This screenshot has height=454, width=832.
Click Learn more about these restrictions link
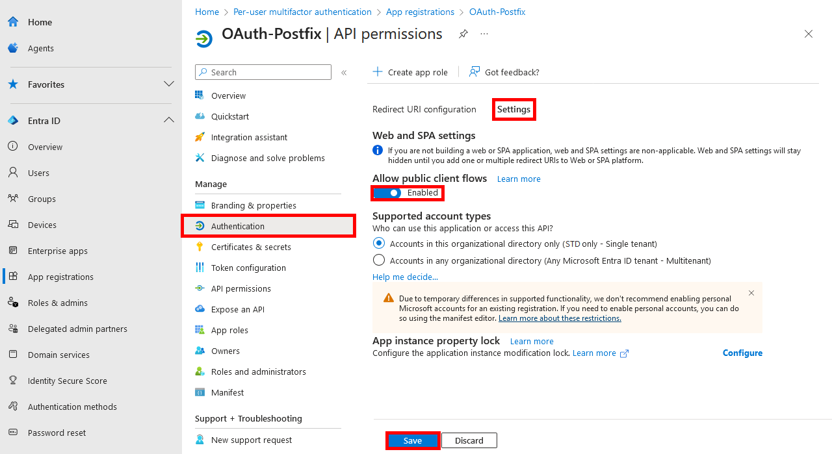coord(560,318)
